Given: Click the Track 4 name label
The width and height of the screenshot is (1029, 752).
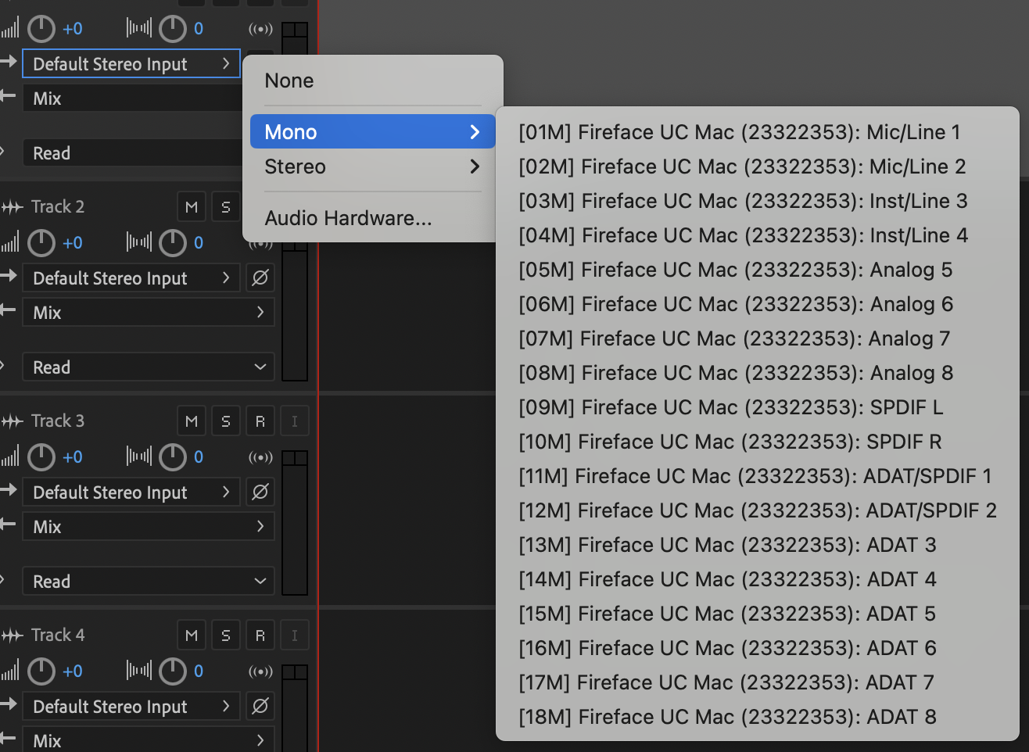Looking at the screenshot, I should 58,636.
